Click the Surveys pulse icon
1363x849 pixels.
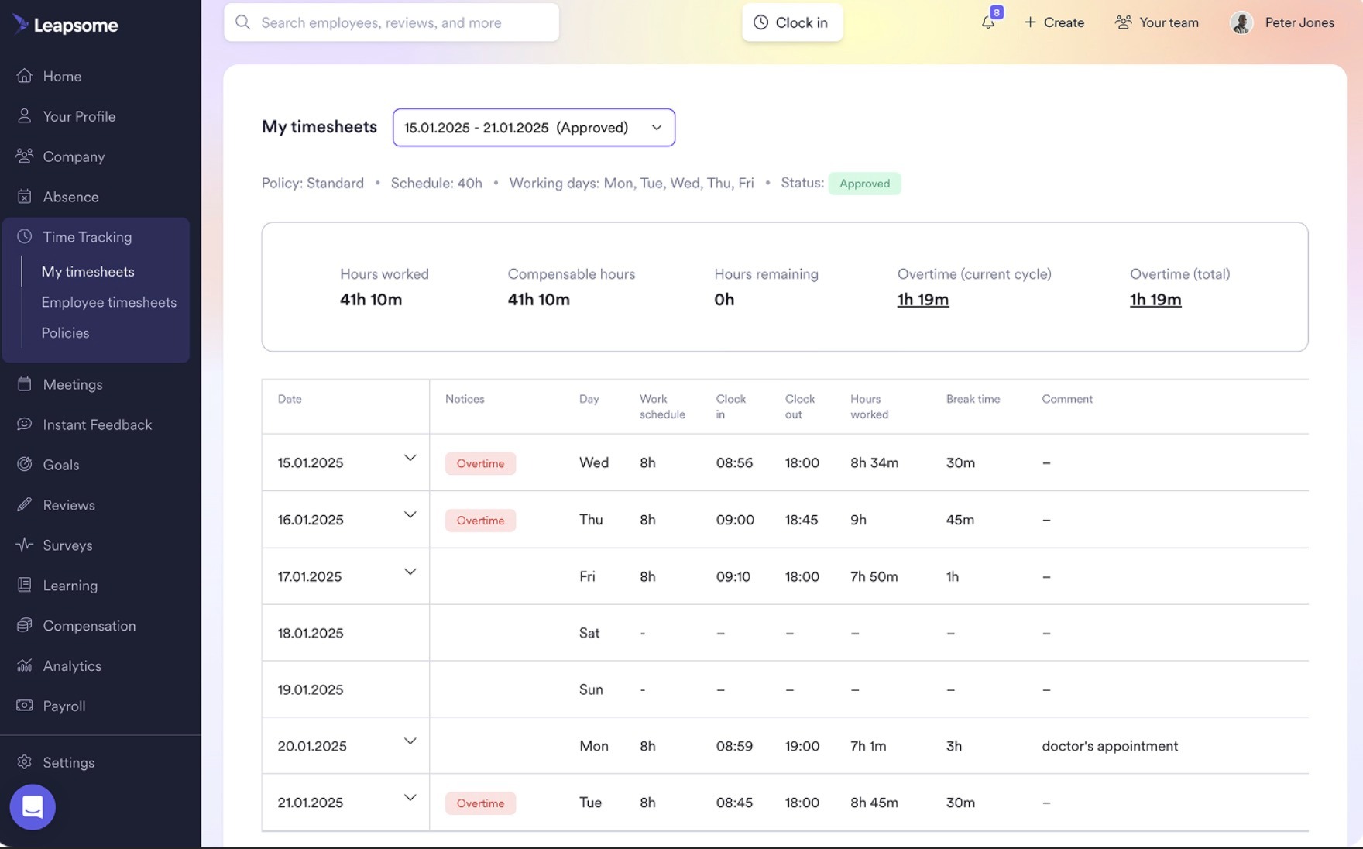pyautogui.click(x=25, y=545)
